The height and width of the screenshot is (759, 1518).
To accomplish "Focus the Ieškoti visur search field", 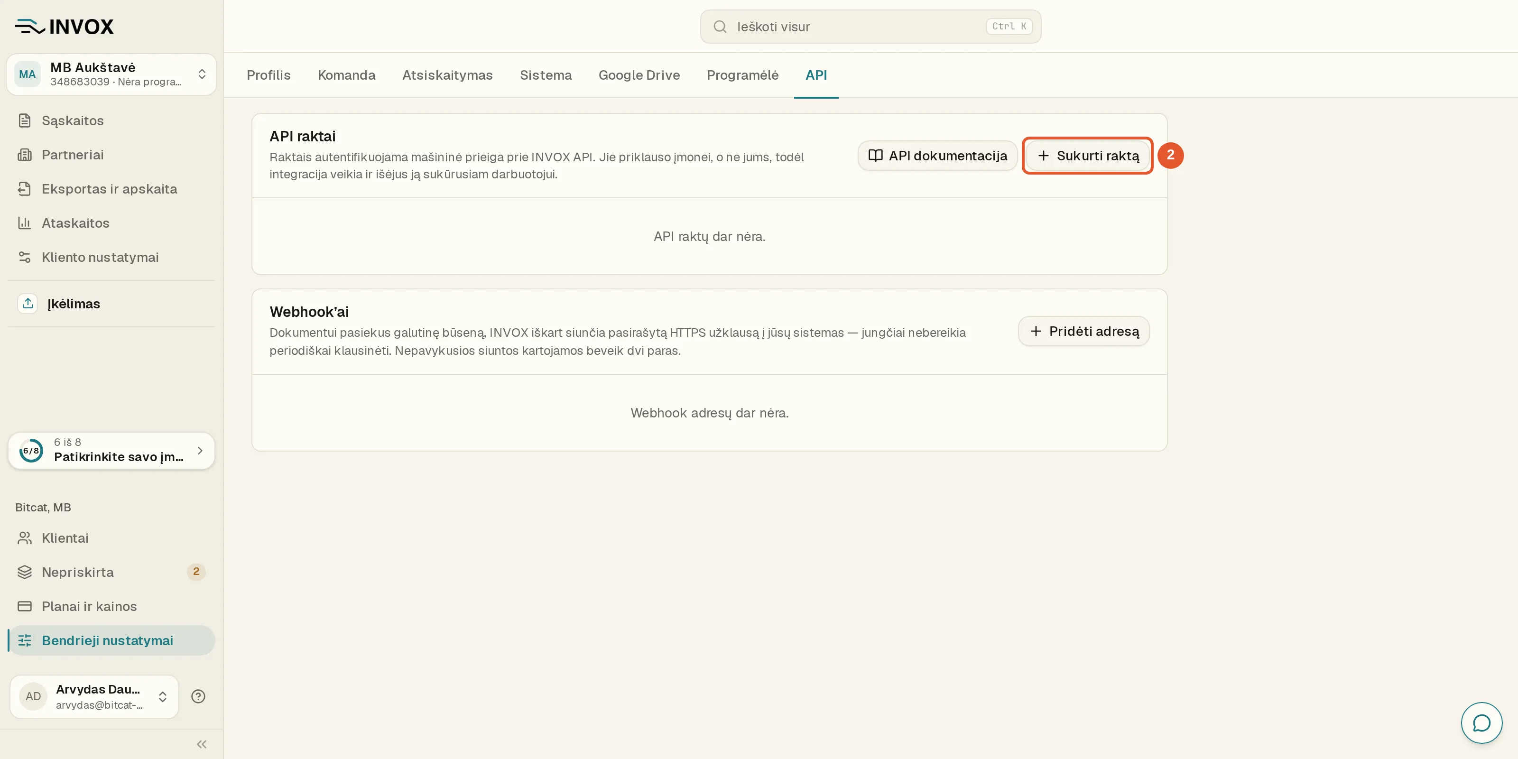I will point(870,27).
